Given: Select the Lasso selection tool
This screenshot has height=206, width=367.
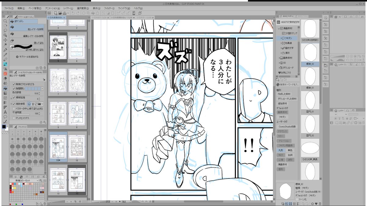Looking at the screenshot, I should pos(5,30).
